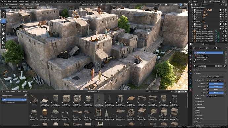This screenshot has height=128, width=228.
Task: Open the Particles properties tab icon
Action: tap(190, 77)
